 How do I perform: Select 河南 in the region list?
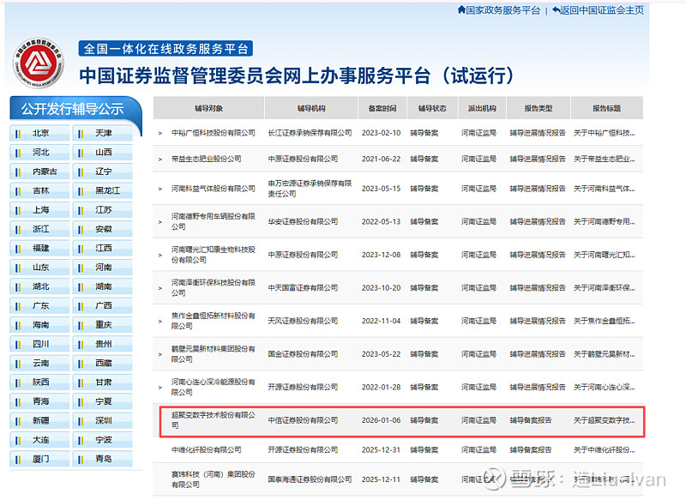pos(103,268)
